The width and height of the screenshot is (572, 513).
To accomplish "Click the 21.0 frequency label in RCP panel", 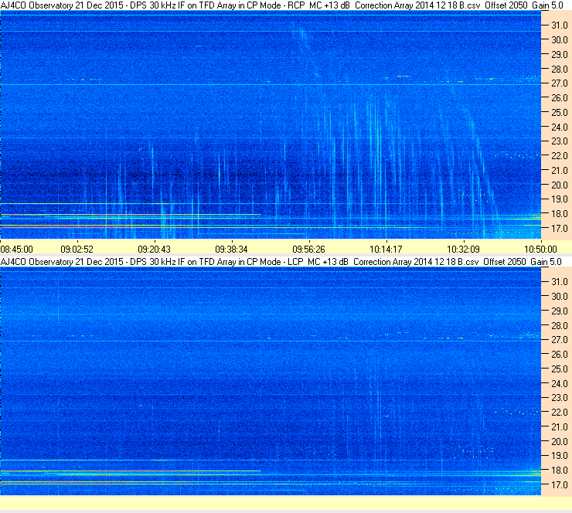I will pyautogui.click(x=560, y=171).
